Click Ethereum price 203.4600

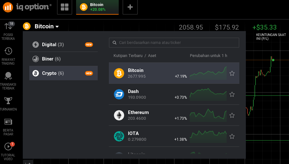tap(137, 118)
